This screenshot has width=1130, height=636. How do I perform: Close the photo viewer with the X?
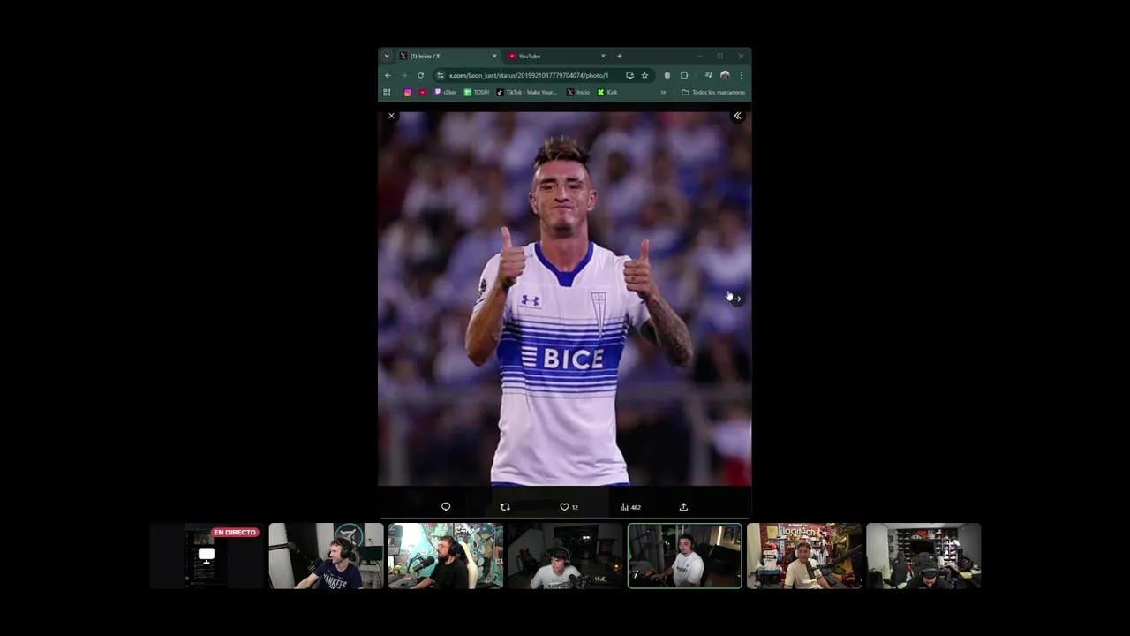pos(391,116)
